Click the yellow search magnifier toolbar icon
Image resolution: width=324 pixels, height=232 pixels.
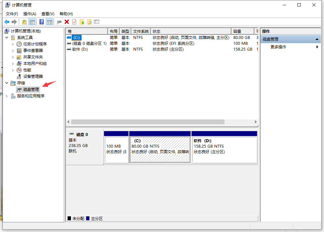tap(89, 22)
